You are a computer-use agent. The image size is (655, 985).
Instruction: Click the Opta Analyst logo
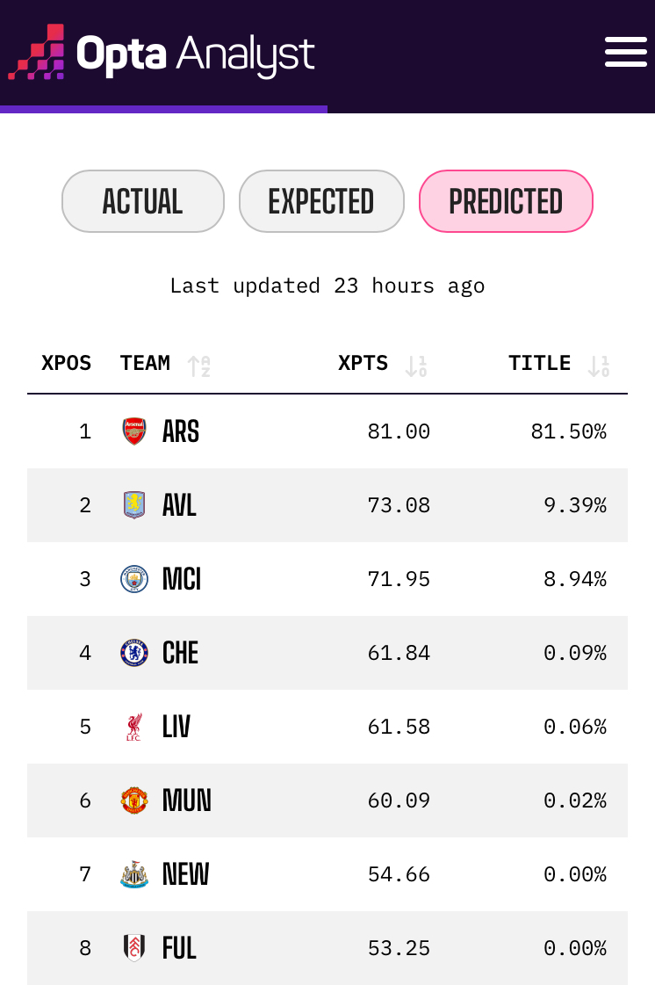[x=162, y=54]
